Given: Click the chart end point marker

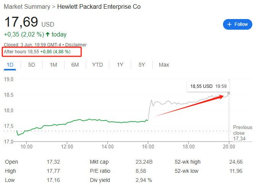Looking at the screenshot, I should coord(229,93).
